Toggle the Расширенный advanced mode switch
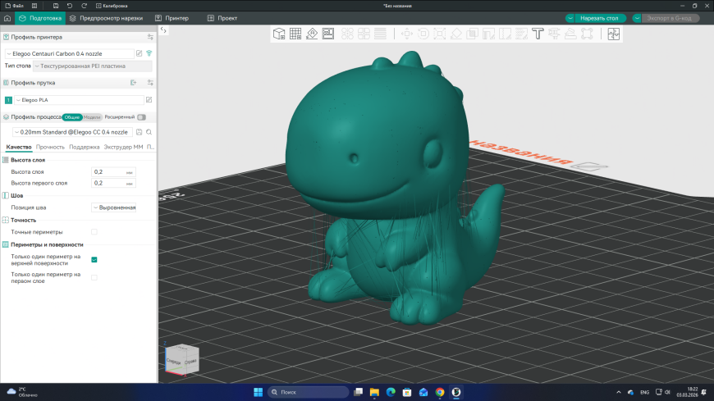 (x=141, y=117)
